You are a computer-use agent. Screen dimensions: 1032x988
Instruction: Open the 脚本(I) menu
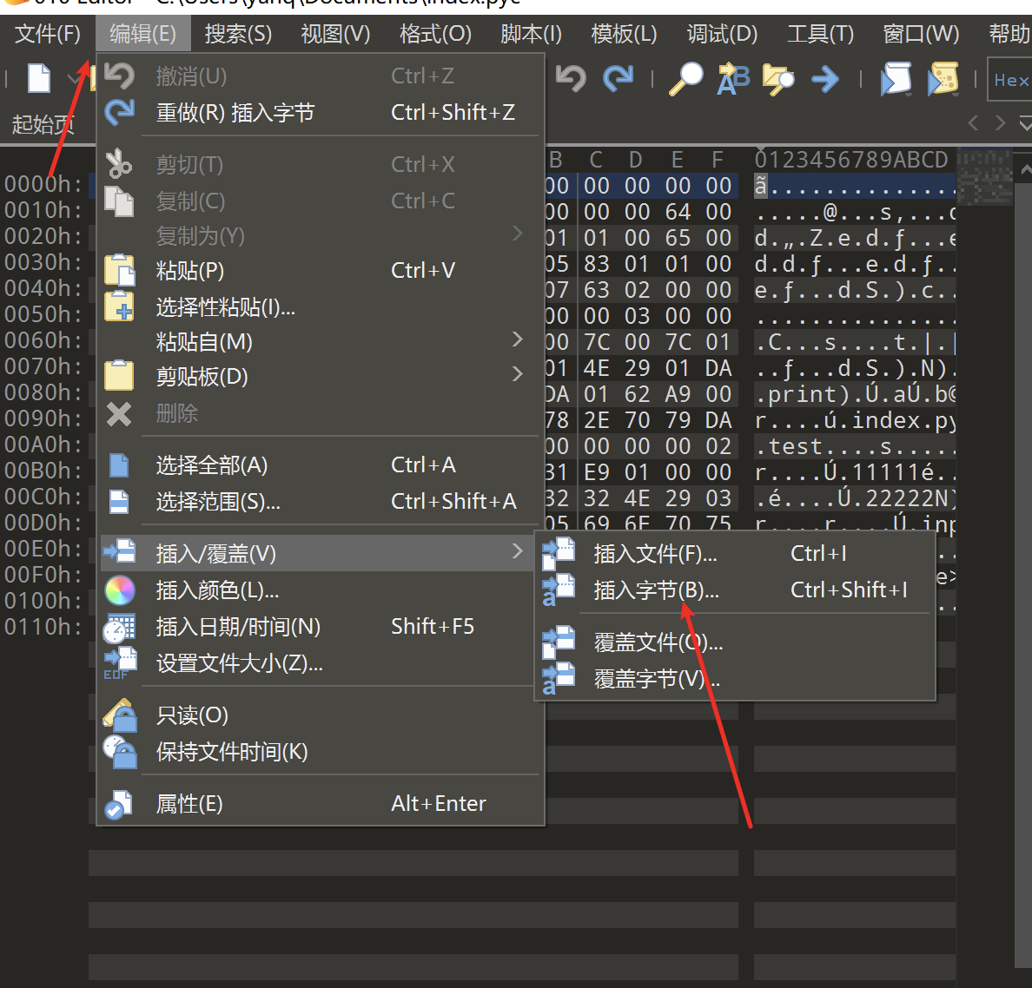pyautogui.click(x=531, y=34)
